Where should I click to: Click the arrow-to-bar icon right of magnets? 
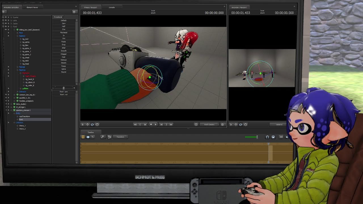[x=281, y=137]
